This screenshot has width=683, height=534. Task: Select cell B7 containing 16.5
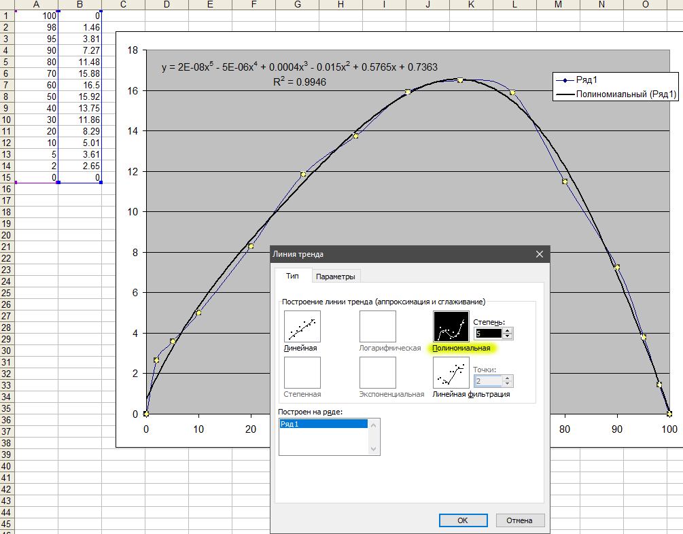coord(80,85)
